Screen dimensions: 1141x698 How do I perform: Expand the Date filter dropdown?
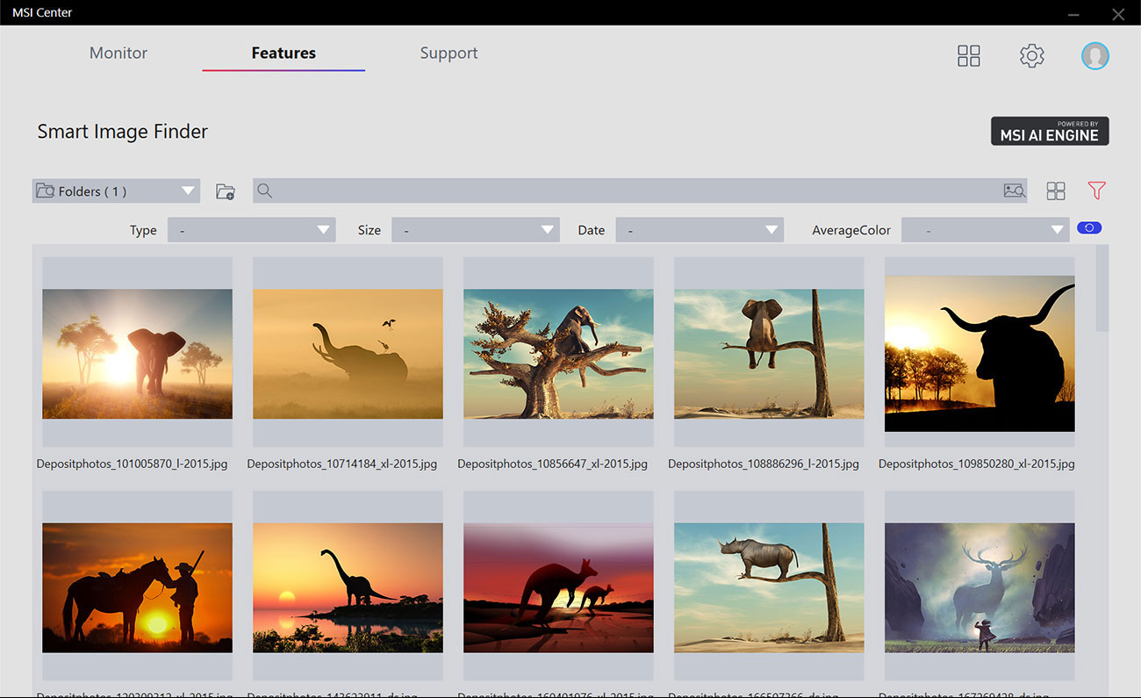(700, 230)
